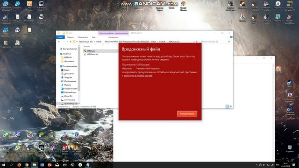Click the 'запустить в любом случае' link
The width and height of the screenshot is (299, 168).
click(138, 76)
